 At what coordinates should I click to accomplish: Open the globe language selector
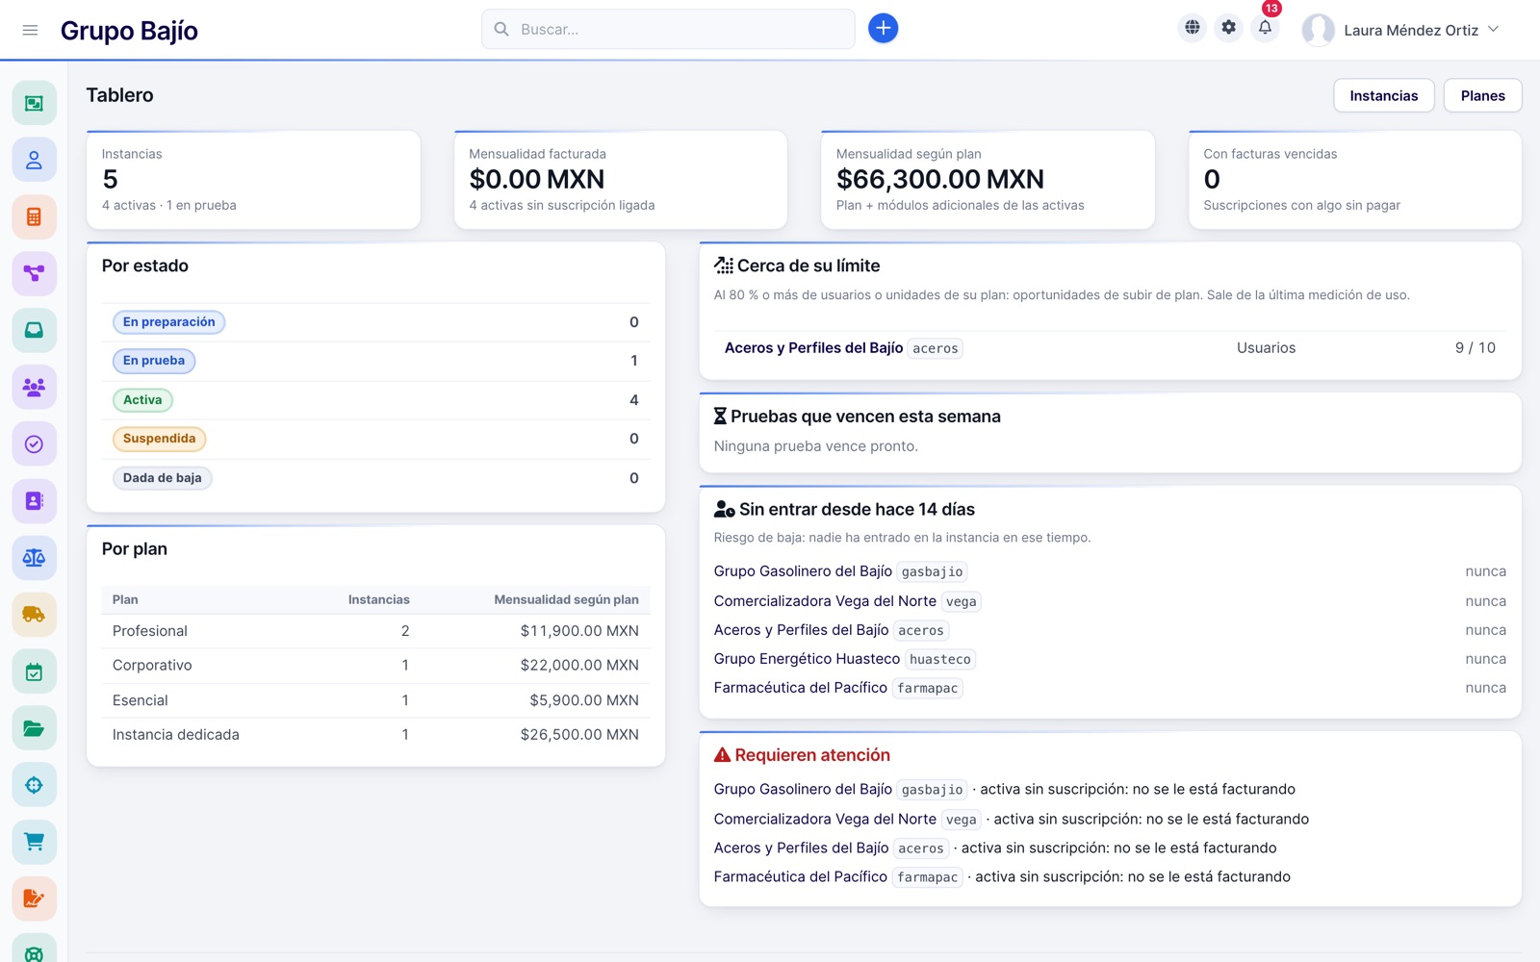pyautogui.click(x=1193, y=28)
